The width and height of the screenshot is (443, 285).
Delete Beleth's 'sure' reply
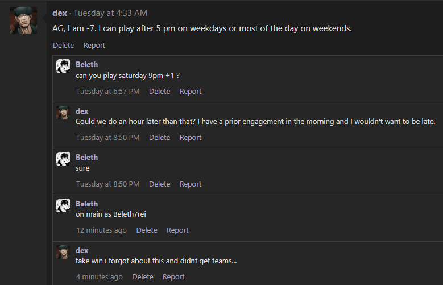click(x=159, y=184)
